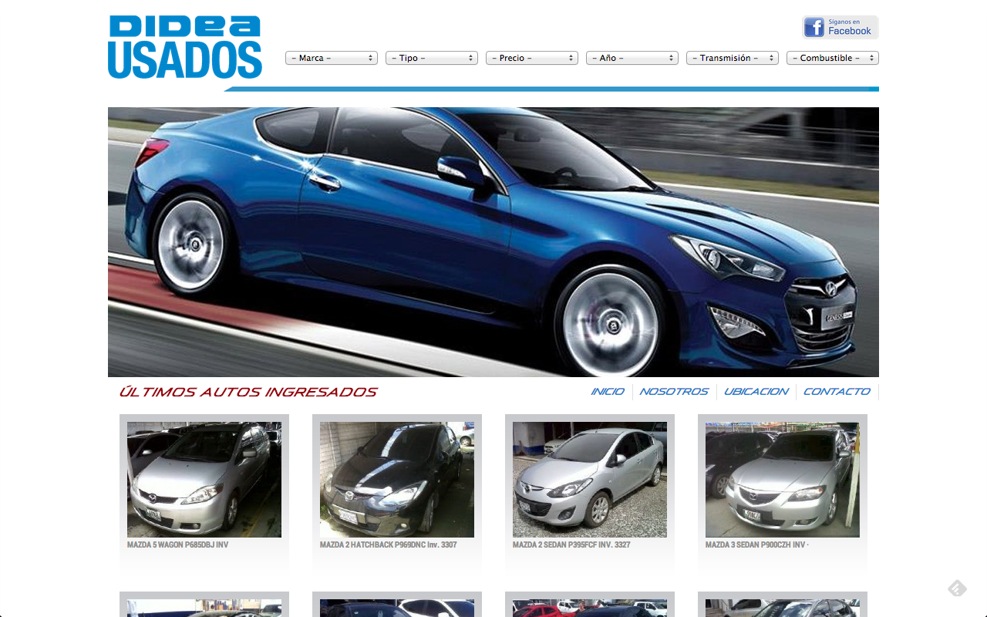The width and height of the screenshot is (987, 617).
Task: Open the Mazda 2 Sedan photo thumbnail
Action: [x=590, y=480]
